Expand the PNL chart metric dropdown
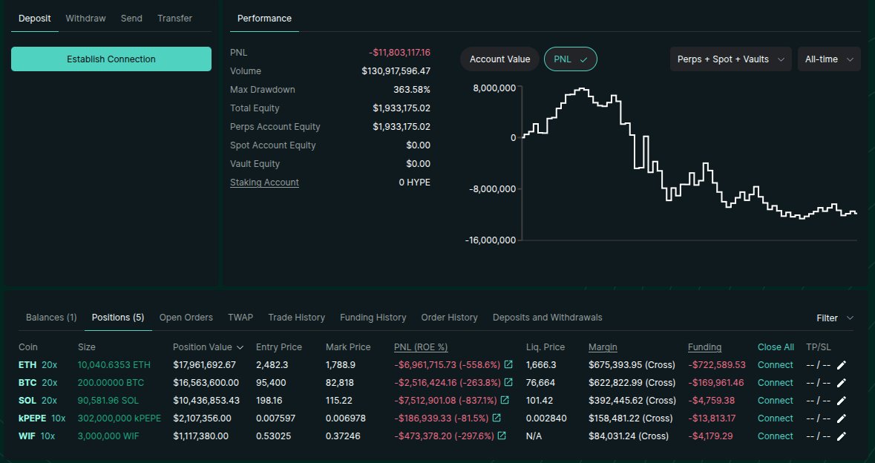This screenshot has height=463, width=875. coord(570,59)
